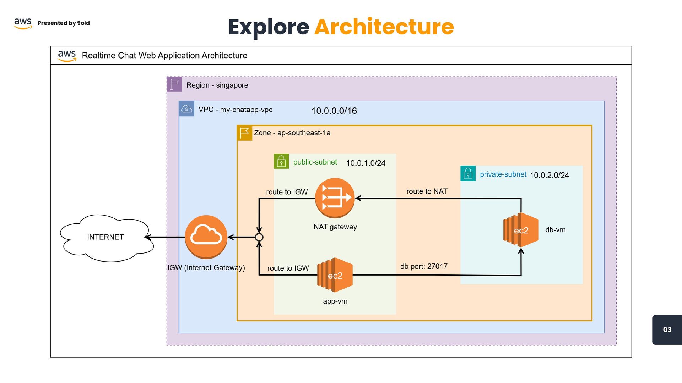Click the AWS logo beside Presented by
Viewport: 682px width, 383px height.
(x=23, y=23)
